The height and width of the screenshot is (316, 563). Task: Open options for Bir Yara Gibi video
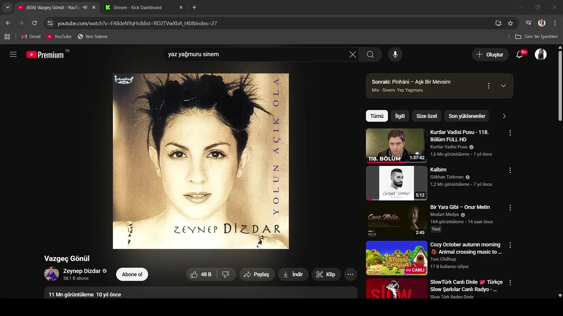pos(510,208)
